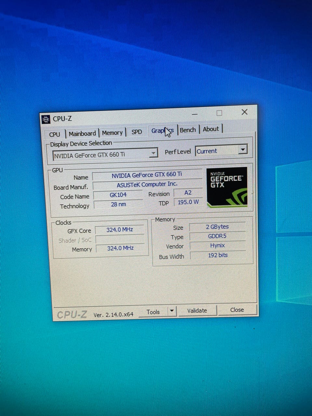
Task: Click the Ver. 2.14.0.x64 version text
Action: pyautogui.click(x=113, y=315)
